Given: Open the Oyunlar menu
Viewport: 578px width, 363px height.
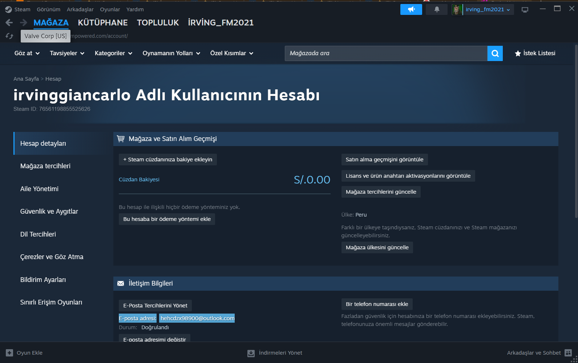Looking at the screenshot, I should click(x=110, y=9).
